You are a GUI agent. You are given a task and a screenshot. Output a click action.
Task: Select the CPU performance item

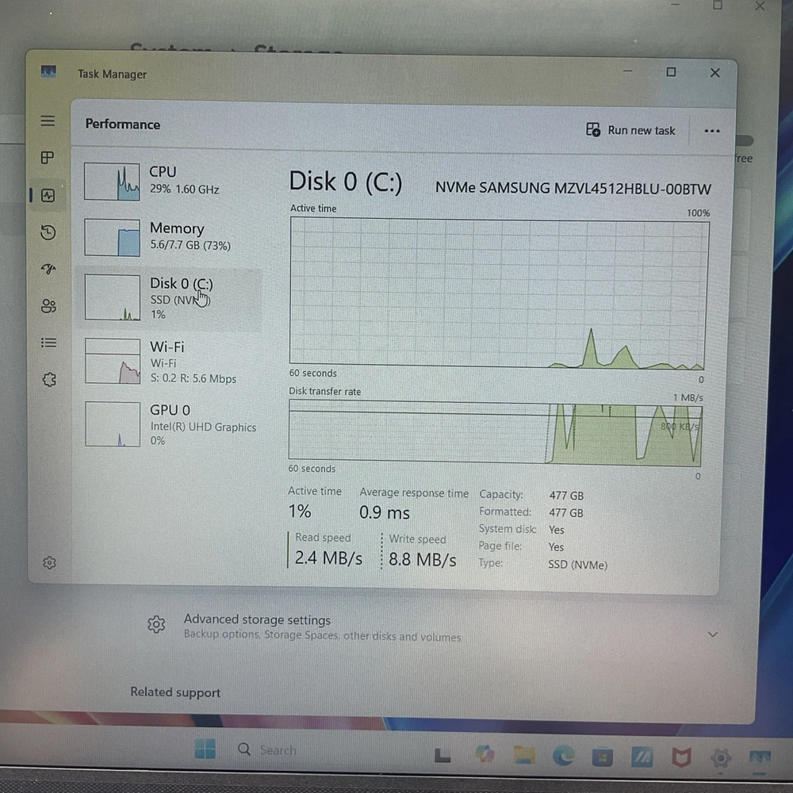[170, 181]
